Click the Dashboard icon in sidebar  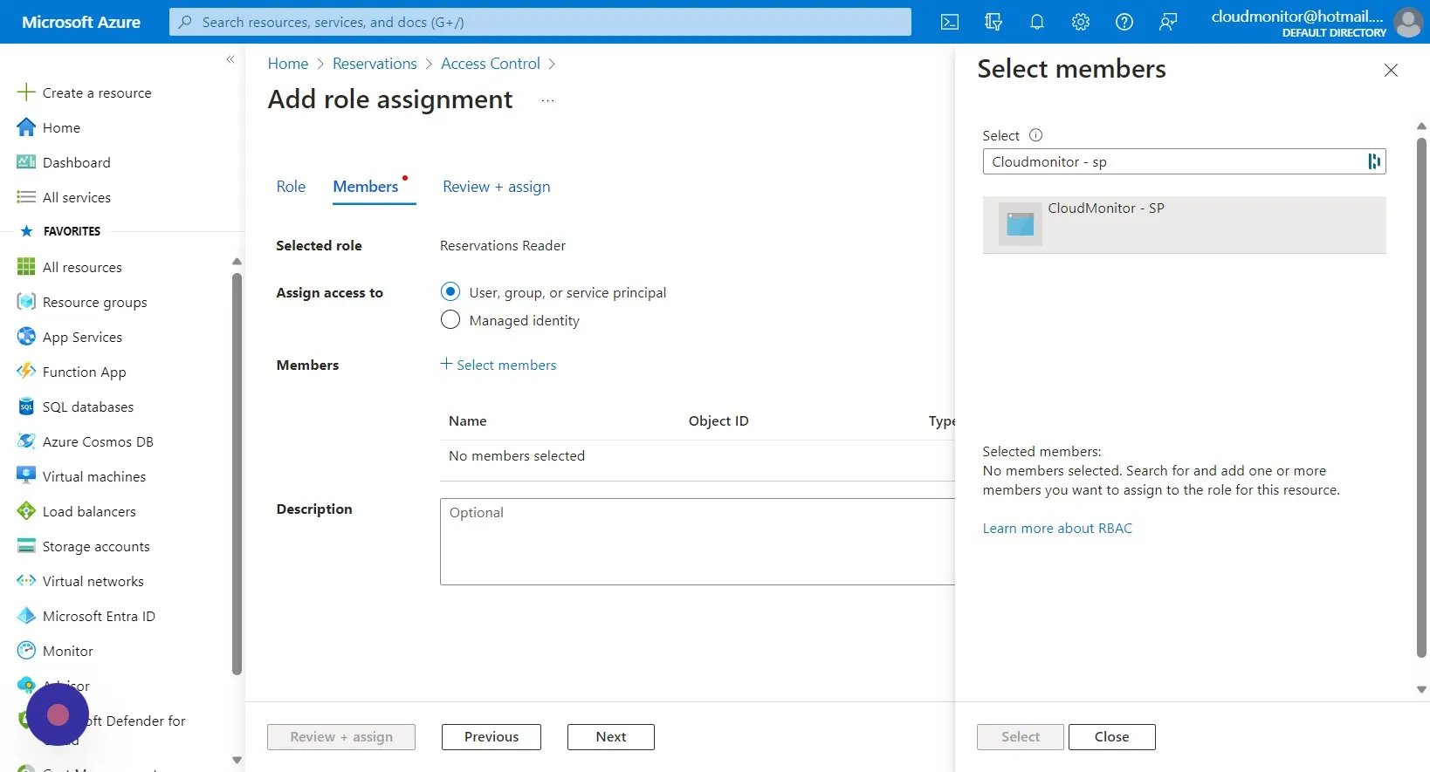pyautogui.click(x=26, y=162)
